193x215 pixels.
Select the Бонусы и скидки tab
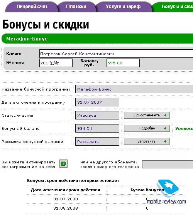tap(173, 7)
